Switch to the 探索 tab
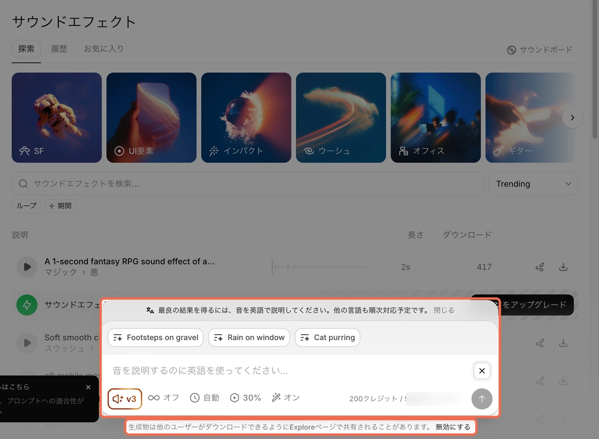The width and height of the screenshot is (599, 439). [26, 49]
